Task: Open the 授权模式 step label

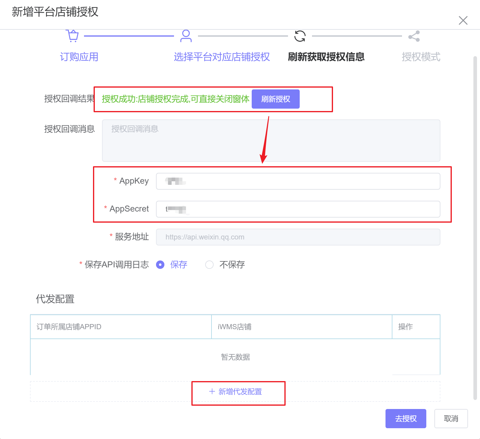Action: [x=421, y=57]
